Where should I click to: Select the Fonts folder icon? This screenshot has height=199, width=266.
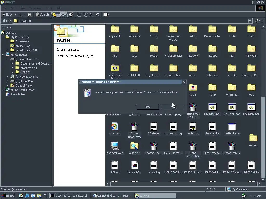click(x=232, y=29)
